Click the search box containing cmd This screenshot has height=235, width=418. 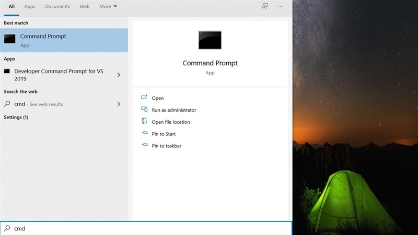[146, 228]
